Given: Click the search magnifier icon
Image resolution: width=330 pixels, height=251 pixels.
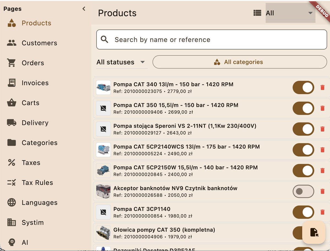Looking at the screenshot, I should (x=105, y=40).
